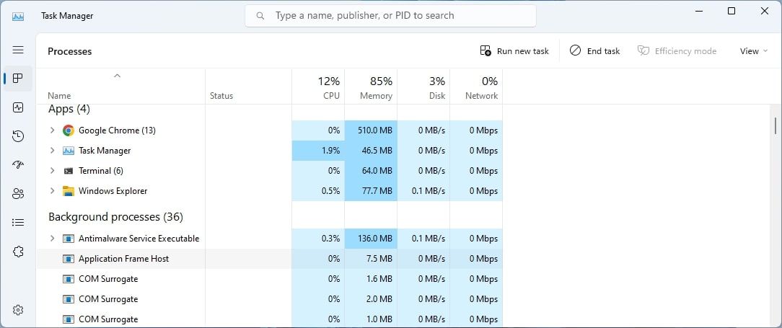Select the Terminal (6) row
782x328 pixels.
click(x=269, y=170)
